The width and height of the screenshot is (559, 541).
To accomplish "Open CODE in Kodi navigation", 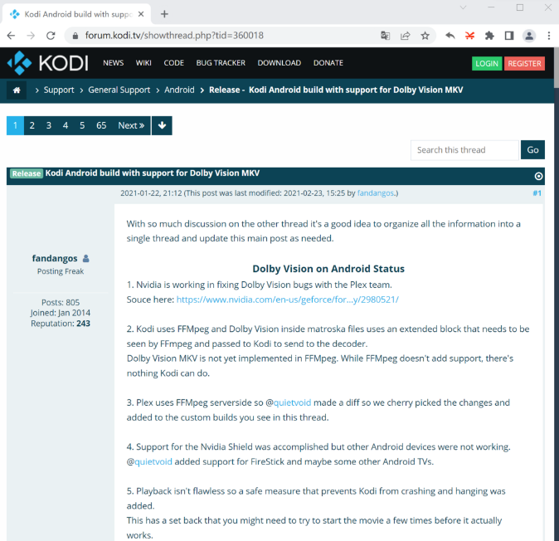I will [x=173, y=63].
